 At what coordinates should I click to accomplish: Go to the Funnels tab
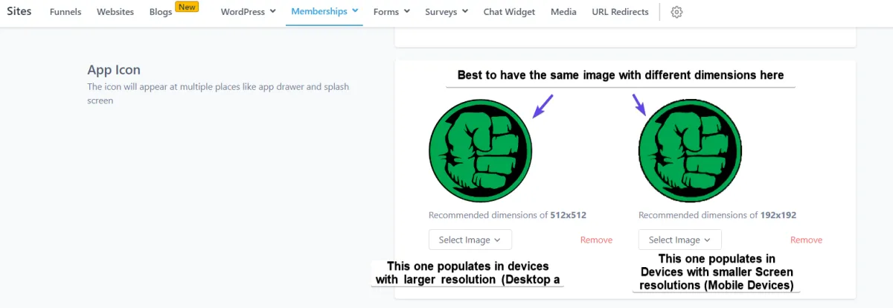pyautogui.click(x=65, y=12)
